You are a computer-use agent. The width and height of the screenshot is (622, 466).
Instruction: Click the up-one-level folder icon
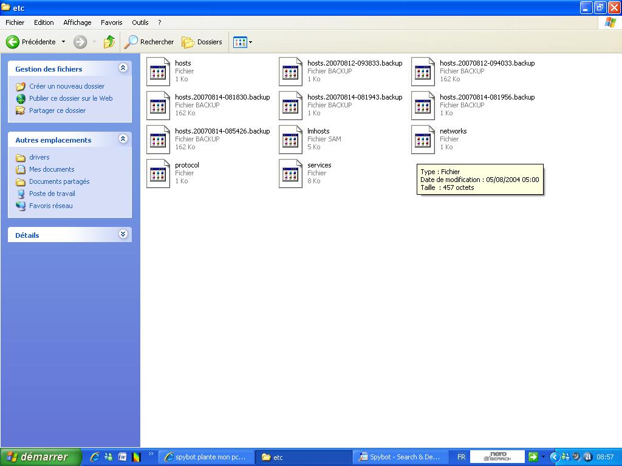point(109,42)
